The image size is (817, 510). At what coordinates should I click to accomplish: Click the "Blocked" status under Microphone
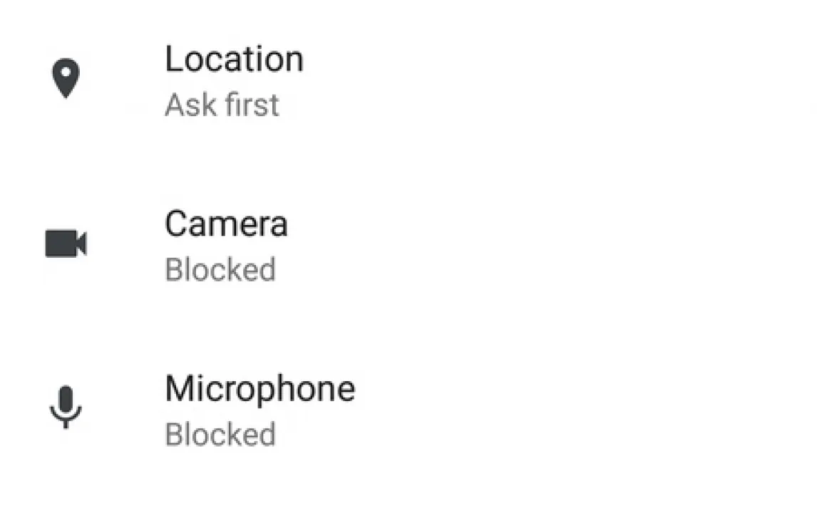(220, 434)
